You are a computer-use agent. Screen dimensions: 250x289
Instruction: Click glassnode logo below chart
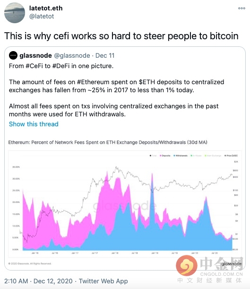(x=232, y=264)
